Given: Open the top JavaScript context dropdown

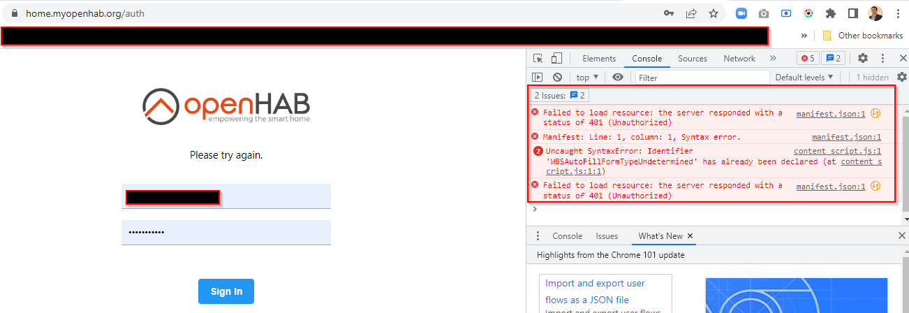Looking at the screenshot, I should [x=586, y=78].
